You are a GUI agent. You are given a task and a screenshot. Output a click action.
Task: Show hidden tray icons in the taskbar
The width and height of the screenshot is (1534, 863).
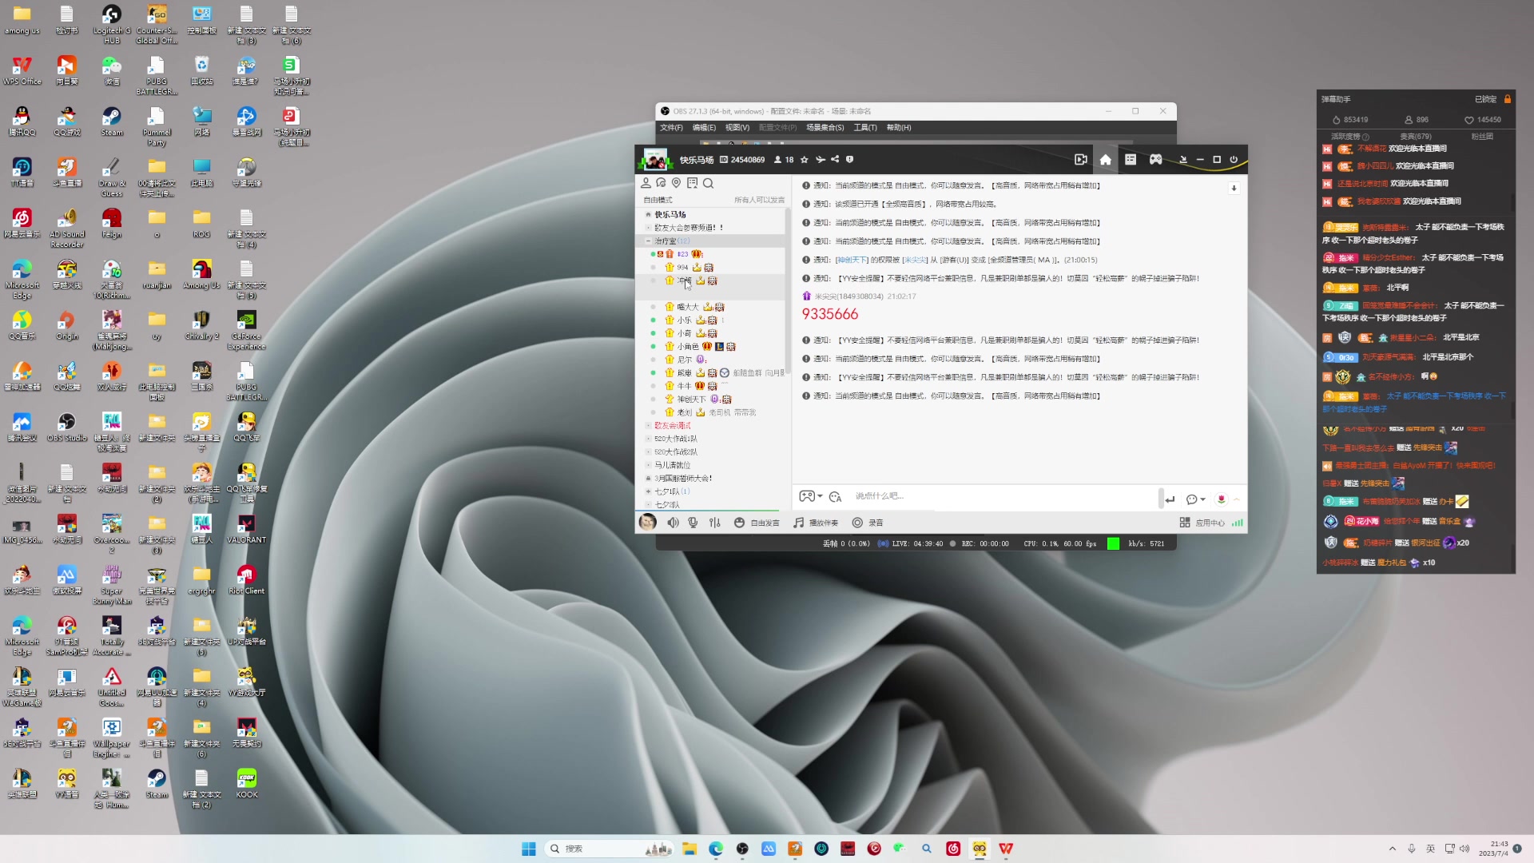(x=1393, y=849)
